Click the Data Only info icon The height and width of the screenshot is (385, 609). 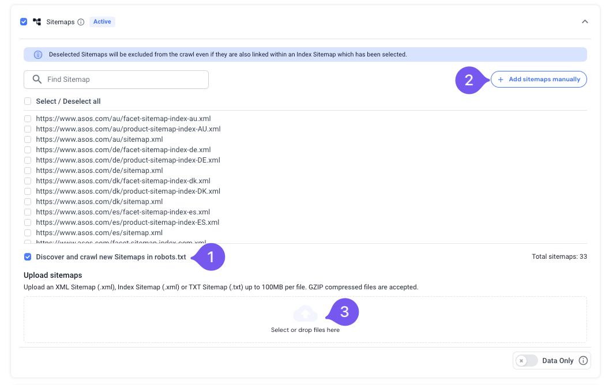point(583,361)
